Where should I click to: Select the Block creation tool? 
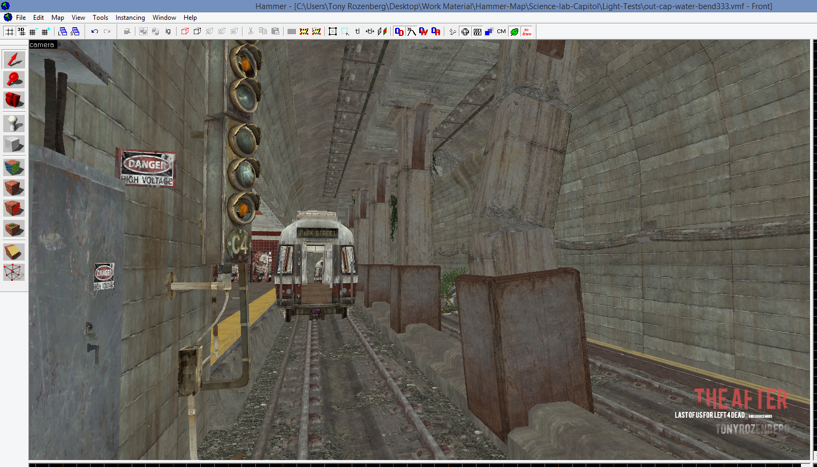[14, 144]
